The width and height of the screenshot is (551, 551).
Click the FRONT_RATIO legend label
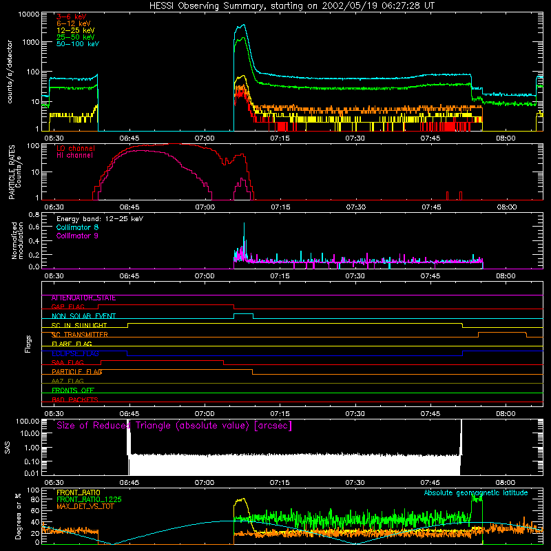coord(79,492)
